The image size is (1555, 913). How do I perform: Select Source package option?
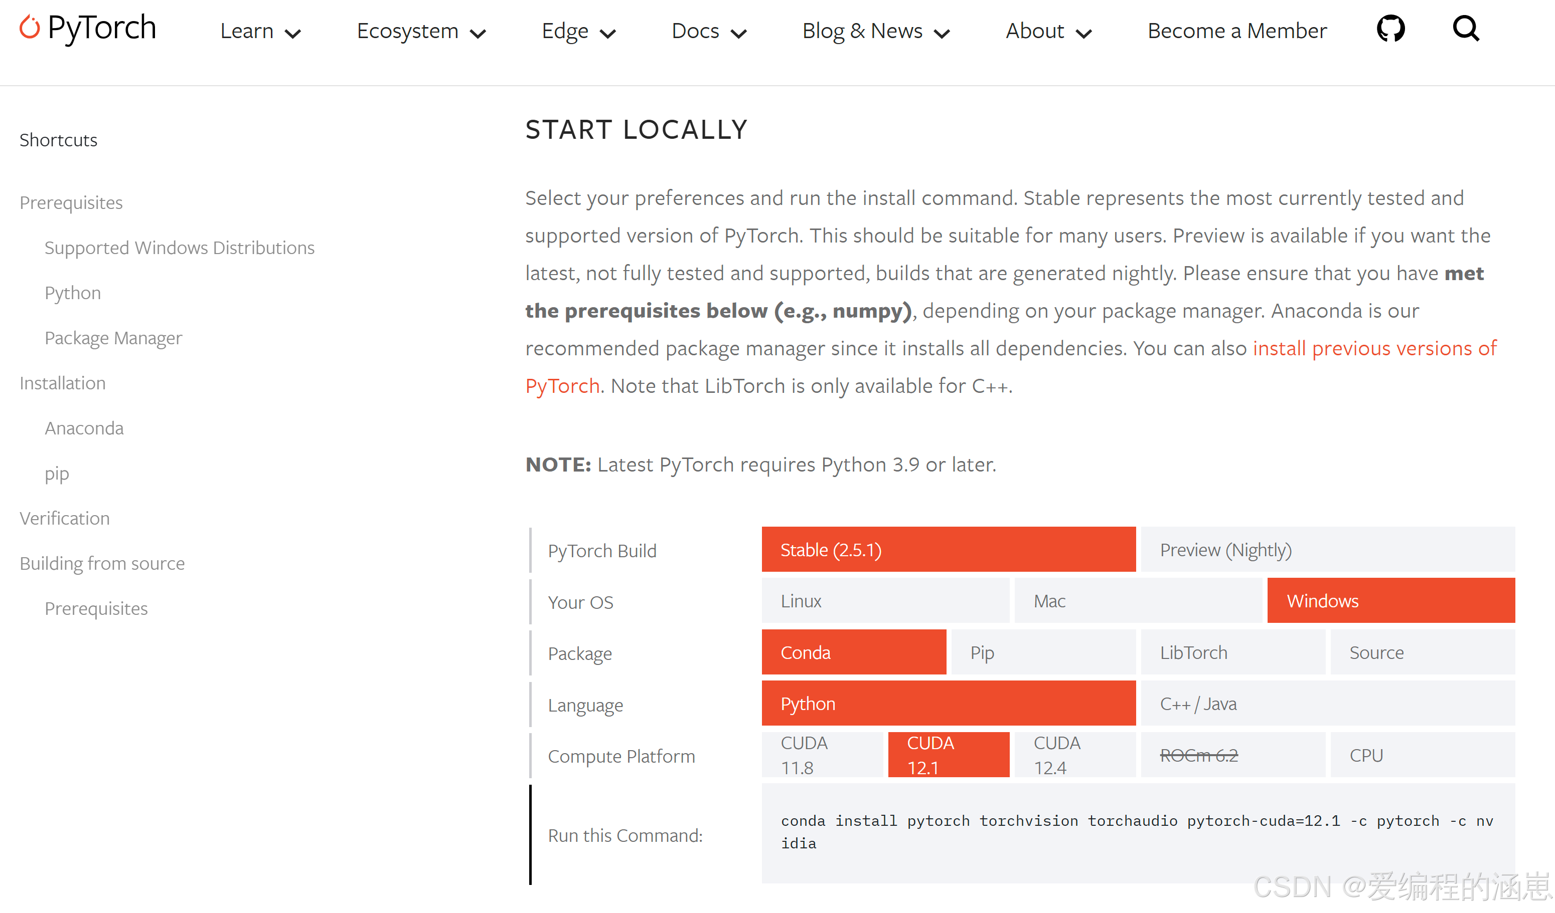(1423, 652)
